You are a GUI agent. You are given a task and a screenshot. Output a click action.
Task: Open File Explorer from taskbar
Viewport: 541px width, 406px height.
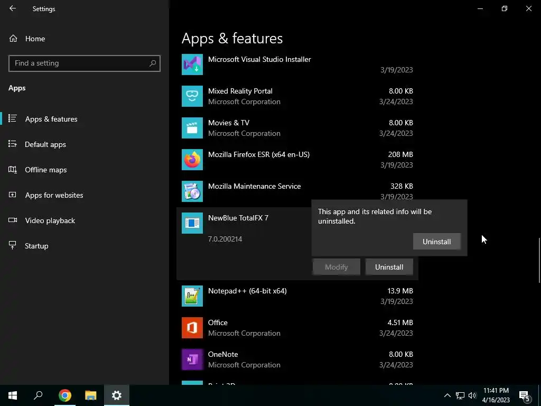click(x=91, y=395)
